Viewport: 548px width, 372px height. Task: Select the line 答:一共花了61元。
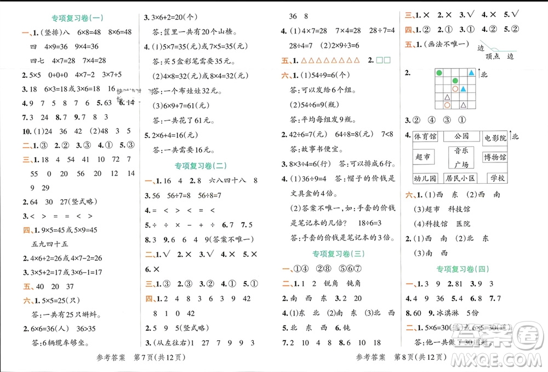point(184,120)
